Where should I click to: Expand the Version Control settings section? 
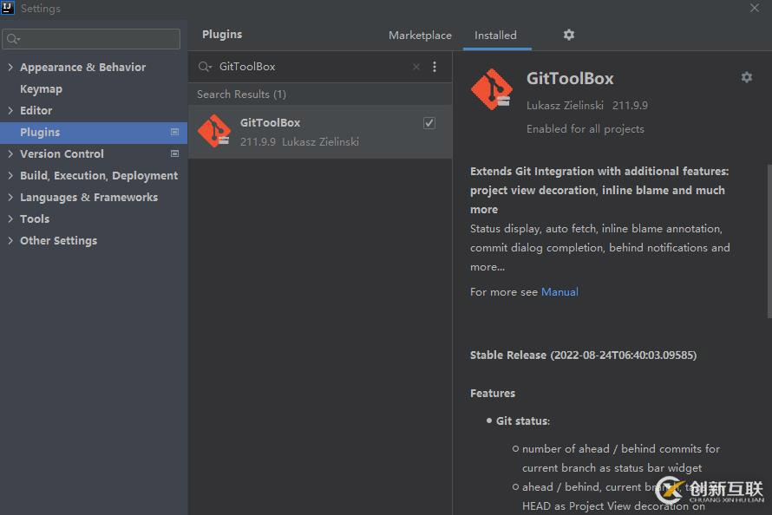[10, 153]
